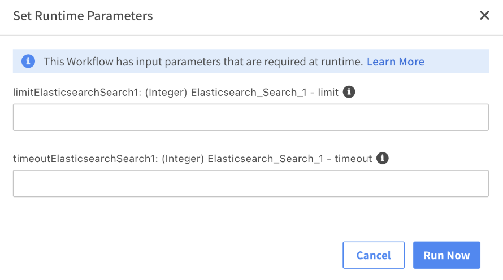The height and width of the screenshot is (280, 503).
Task: Click the workflow input parameters banner message
Action: coord(203,62)
